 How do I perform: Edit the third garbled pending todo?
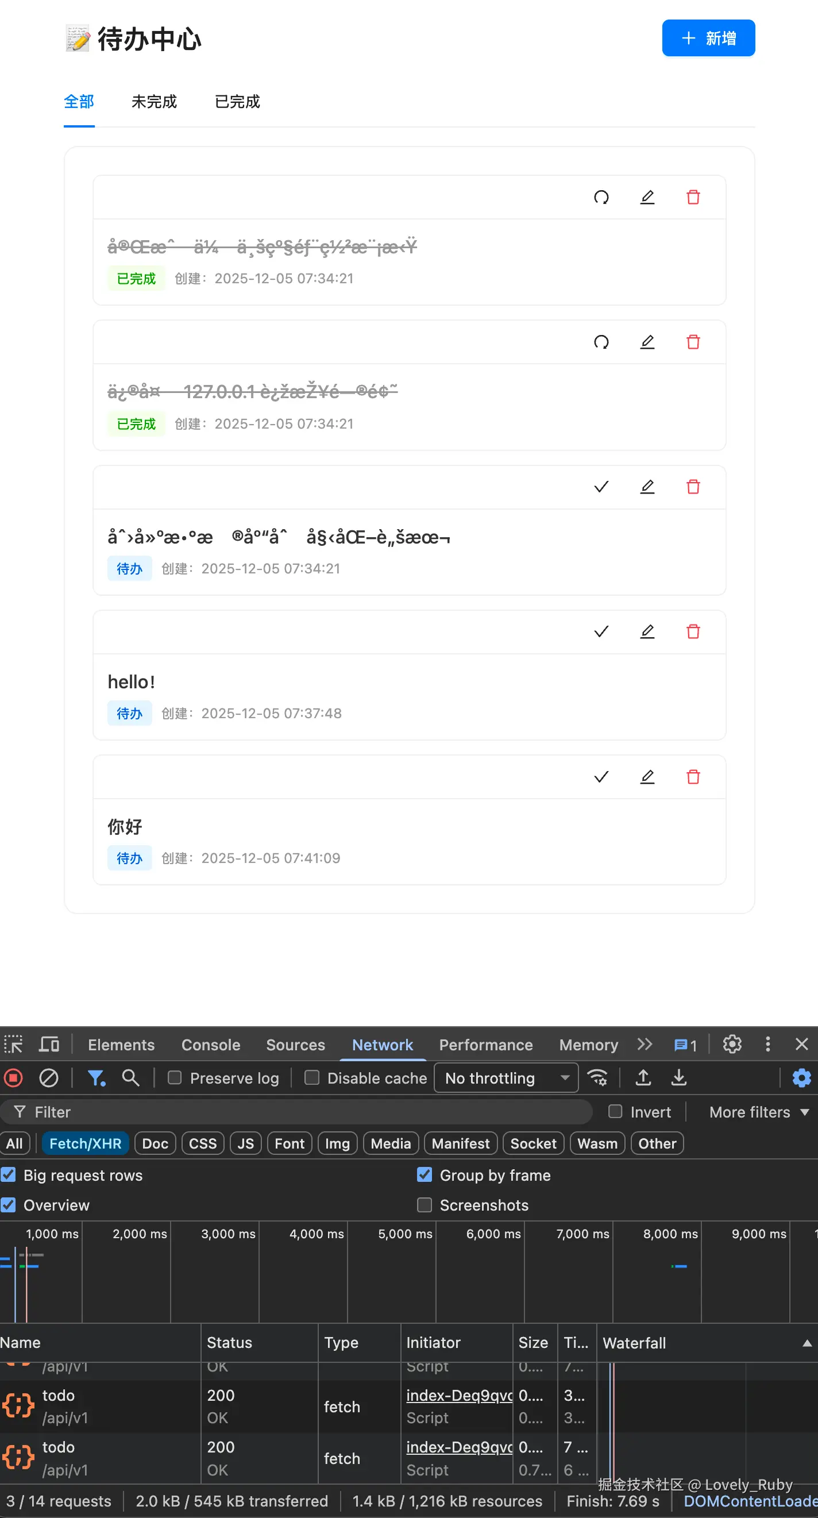tap(647, 487)
